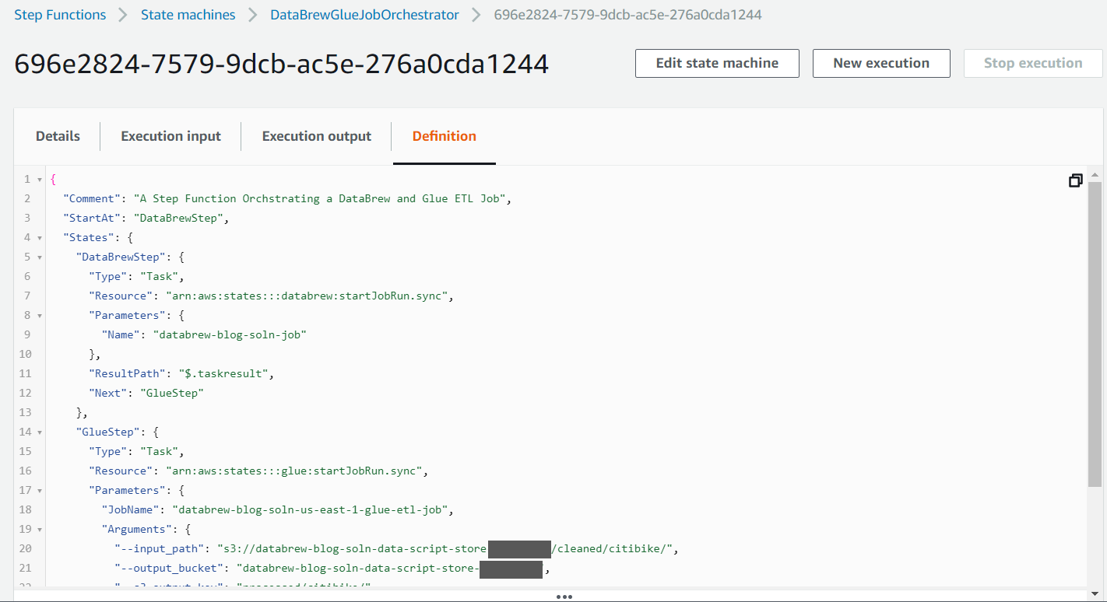Viewport: 1107px width, 602px height.
Task: Open the Details tab
Action: [58, 136]
